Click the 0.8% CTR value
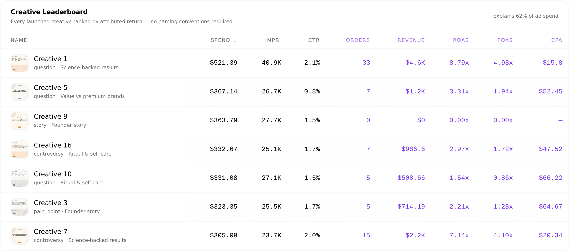The height and width of the screenshot is (251, 569). (x=312, y=91)
